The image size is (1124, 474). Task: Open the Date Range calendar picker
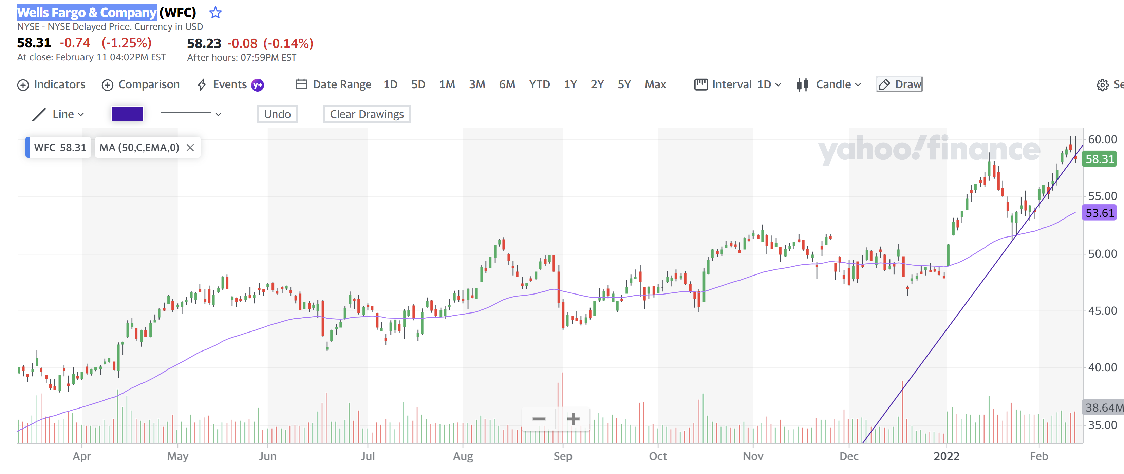(333, 84)
